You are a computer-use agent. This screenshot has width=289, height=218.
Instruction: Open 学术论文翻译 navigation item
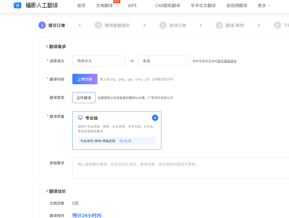coord(203,5)
